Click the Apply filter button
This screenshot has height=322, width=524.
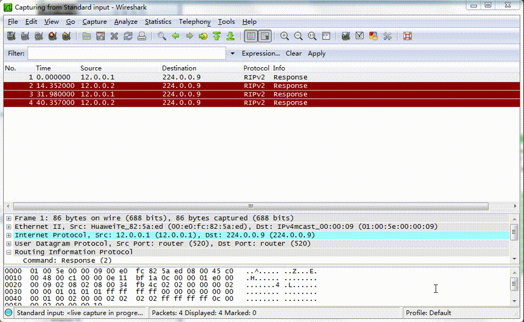click(x=316, y=54)
